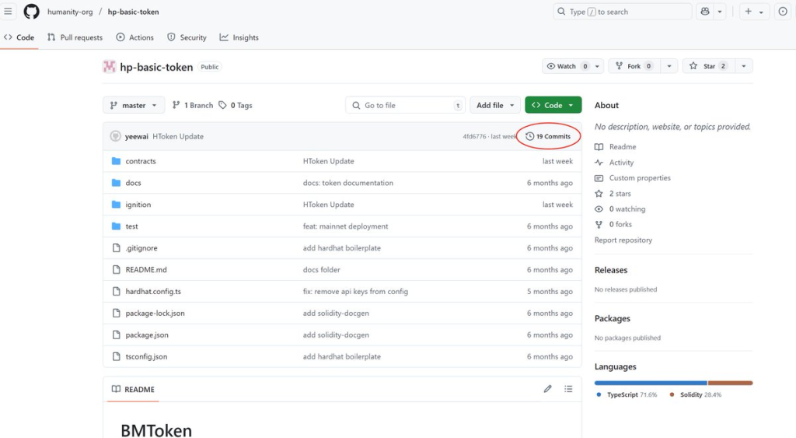This screenshot has height=438, width=796.
Task: Click the .gitignore file icon
Action: pos(117,248)
